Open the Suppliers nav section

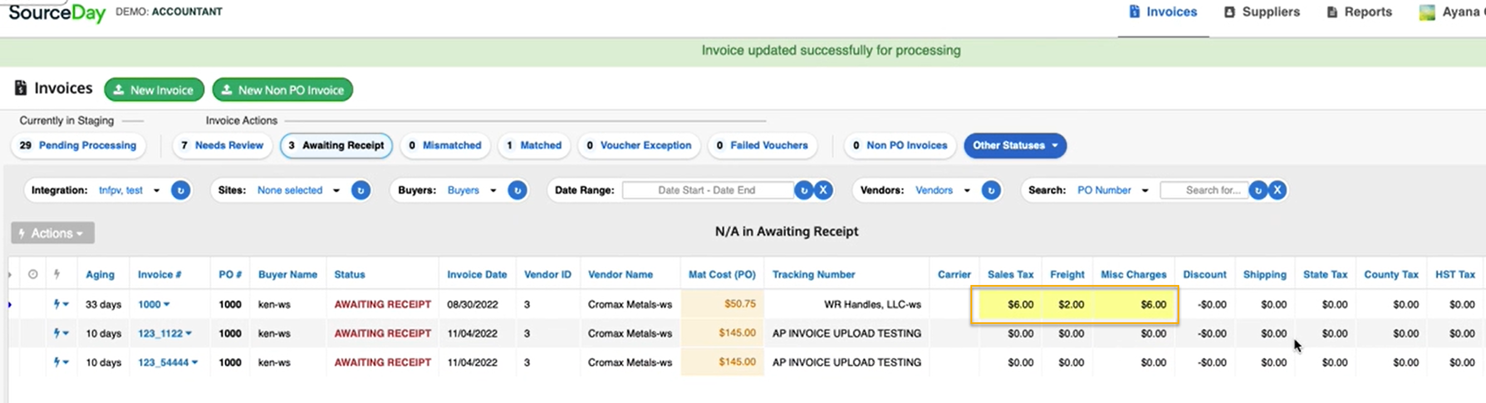coord(1262,12)
